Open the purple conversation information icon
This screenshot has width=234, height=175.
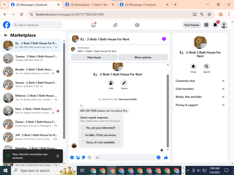coord(164,39)
